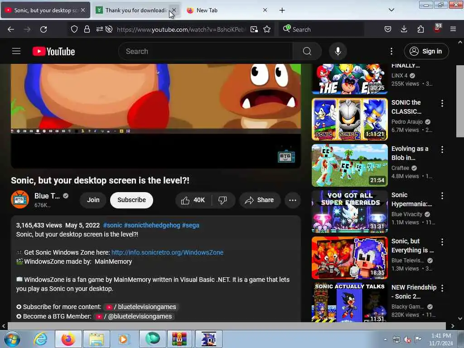Go to YouTube home via the logo
464x348 pixels.
53,52
